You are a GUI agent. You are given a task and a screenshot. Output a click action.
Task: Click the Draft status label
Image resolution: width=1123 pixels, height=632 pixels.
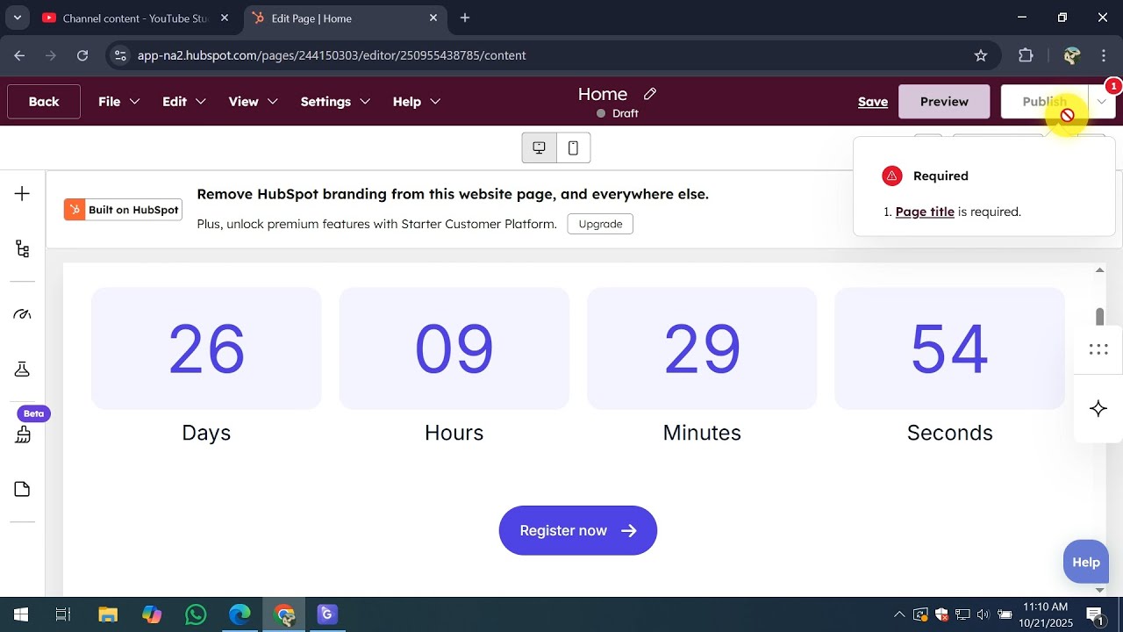(625, 113)
